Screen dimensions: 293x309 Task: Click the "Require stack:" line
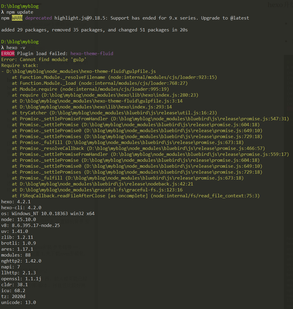tap(20, 65)
